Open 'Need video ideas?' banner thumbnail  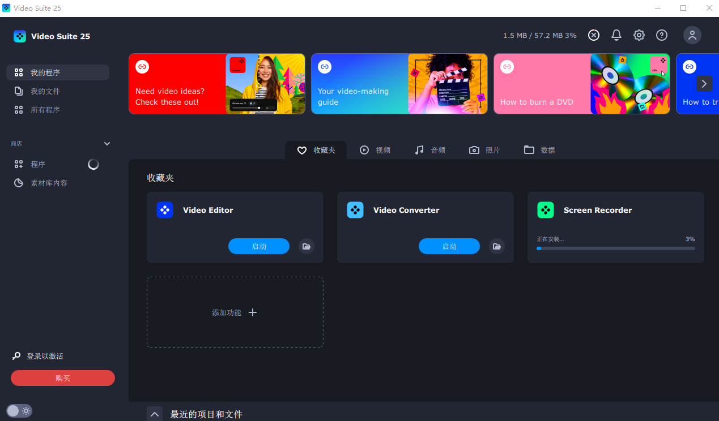pyautogui.click(x=265, y=84)
